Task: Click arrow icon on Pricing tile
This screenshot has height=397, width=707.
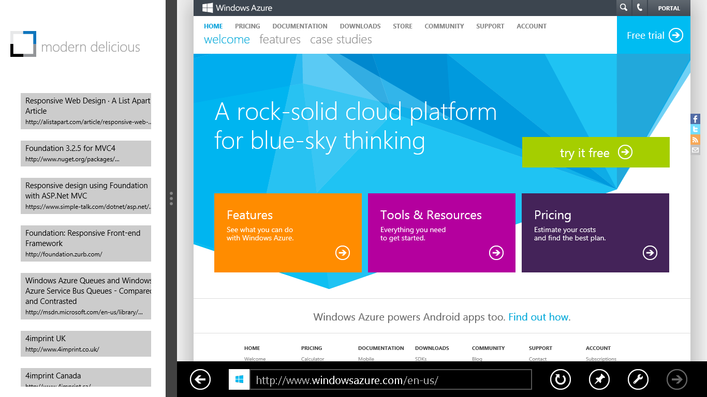Action: pyautogui.click(x=650, y=253)
